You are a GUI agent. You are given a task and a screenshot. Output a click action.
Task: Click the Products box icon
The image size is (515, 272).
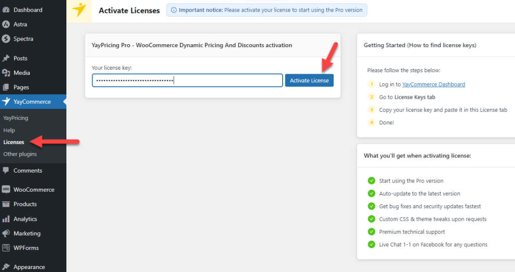6,204
